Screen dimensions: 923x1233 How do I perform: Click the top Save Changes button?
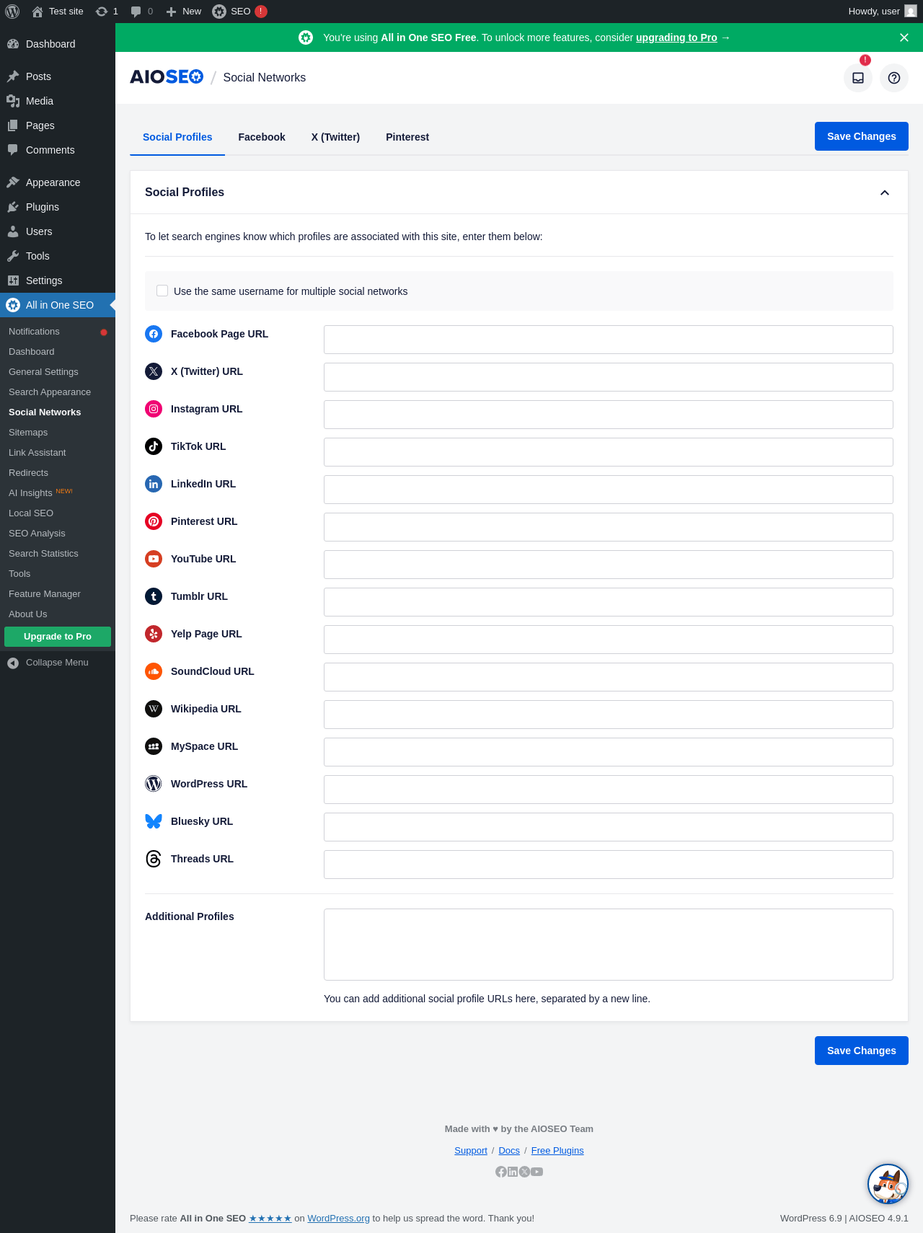pos(861,136)
